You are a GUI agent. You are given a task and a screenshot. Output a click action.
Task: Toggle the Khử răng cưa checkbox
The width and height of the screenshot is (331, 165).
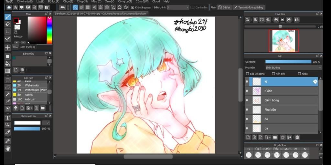coord(133,7)
